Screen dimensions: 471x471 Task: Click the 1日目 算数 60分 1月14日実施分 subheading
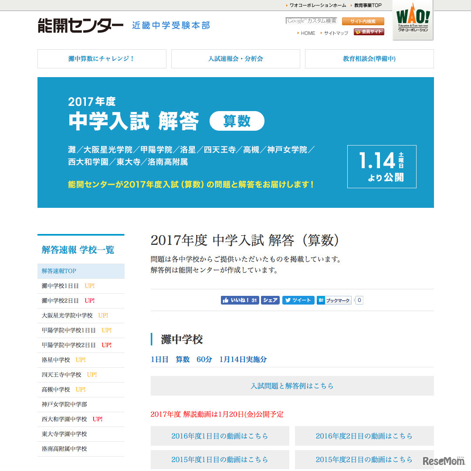coord(209,359)
